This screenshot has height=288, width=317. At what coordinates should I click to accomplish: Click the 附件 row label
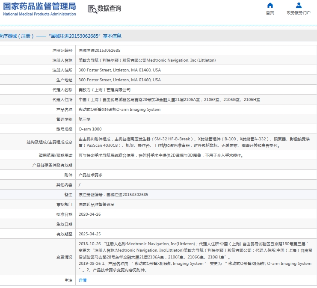[x=68, y=175]
